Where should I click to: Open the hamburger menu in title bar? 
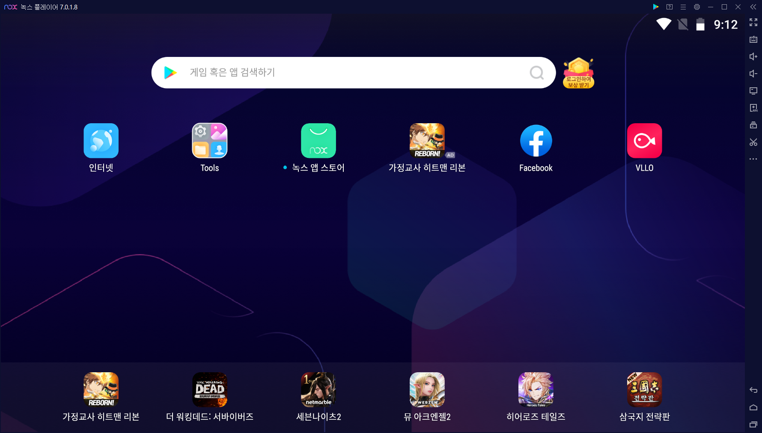pos(683,7)
